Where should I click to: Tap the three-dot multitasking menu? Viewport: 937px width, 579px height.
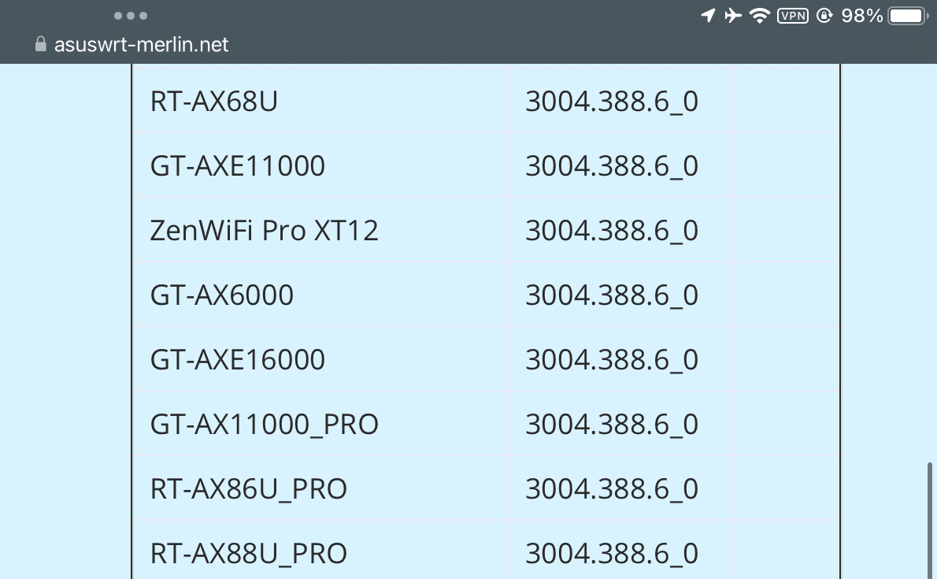(130, 16)
